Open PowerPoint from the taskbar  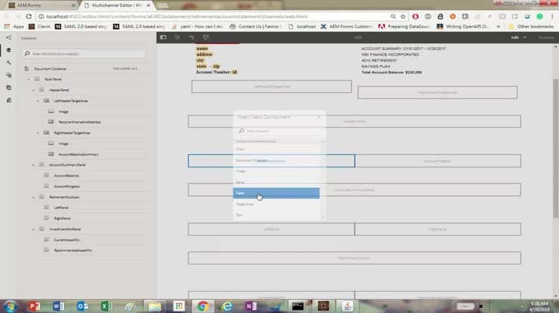tap(34, 306)
